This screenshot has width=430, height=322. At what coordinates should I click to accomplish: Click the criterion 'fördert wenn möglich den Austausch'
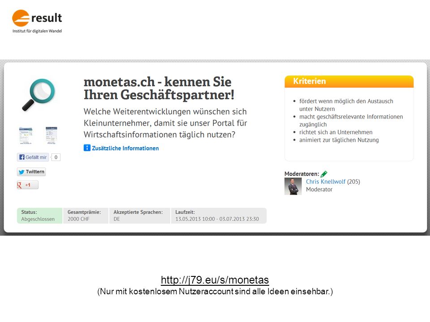coord(346,105)
